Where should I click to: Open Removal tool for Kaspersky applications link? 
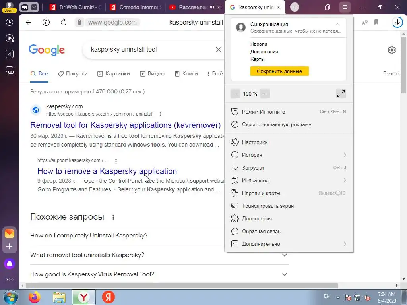125,125
